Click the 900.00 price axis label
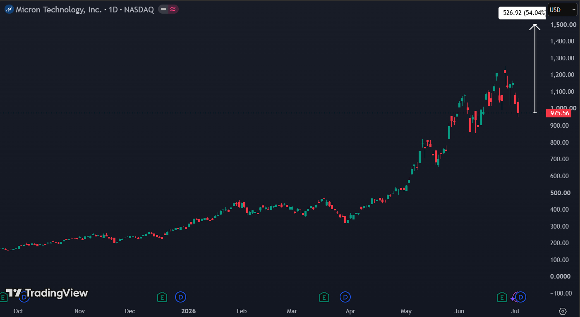 (560, 125)
